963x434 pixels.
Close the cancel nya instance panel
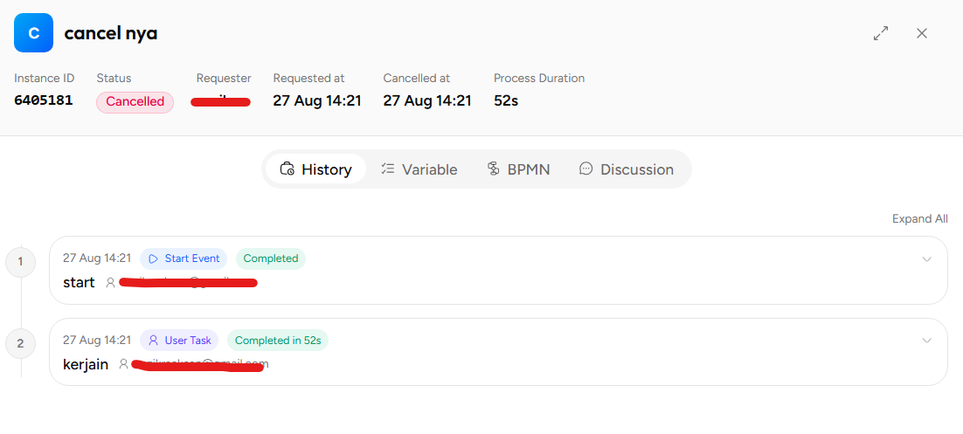click(x=921, y=33)
